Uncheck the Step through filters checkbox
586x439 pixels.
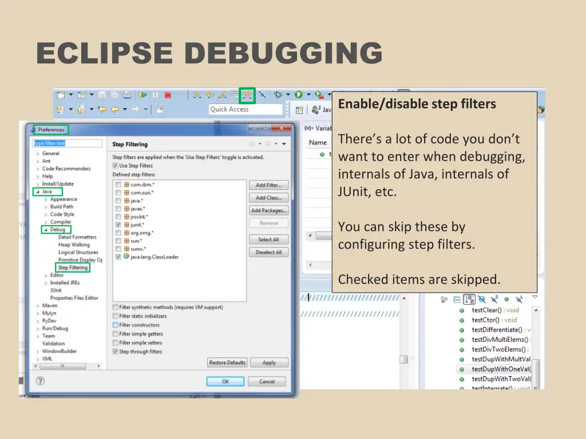coord(114,351)
